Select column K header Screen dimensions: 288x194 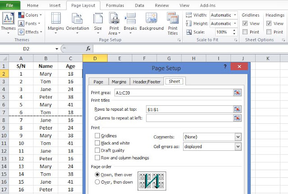point(268,59)
